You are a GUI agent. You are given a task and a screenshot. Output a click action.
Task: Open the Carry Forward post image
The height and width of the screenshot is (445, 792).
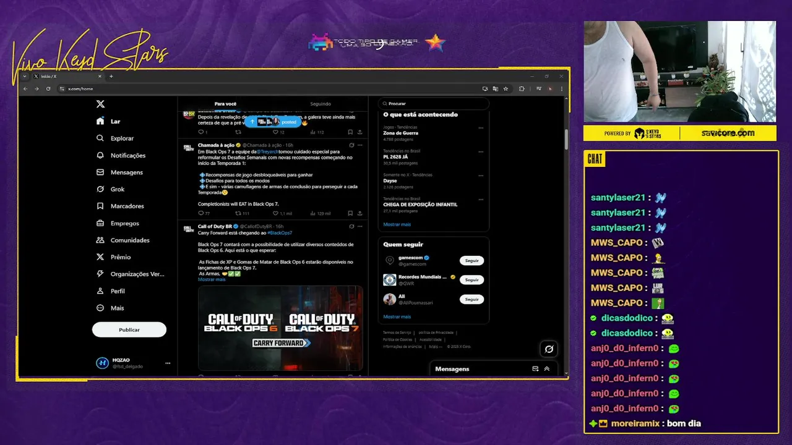[280, 328]
